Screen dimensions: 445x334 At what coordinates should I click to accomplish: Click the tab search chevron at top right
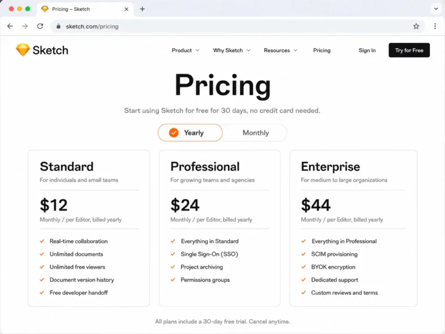[x=436, y=9]
